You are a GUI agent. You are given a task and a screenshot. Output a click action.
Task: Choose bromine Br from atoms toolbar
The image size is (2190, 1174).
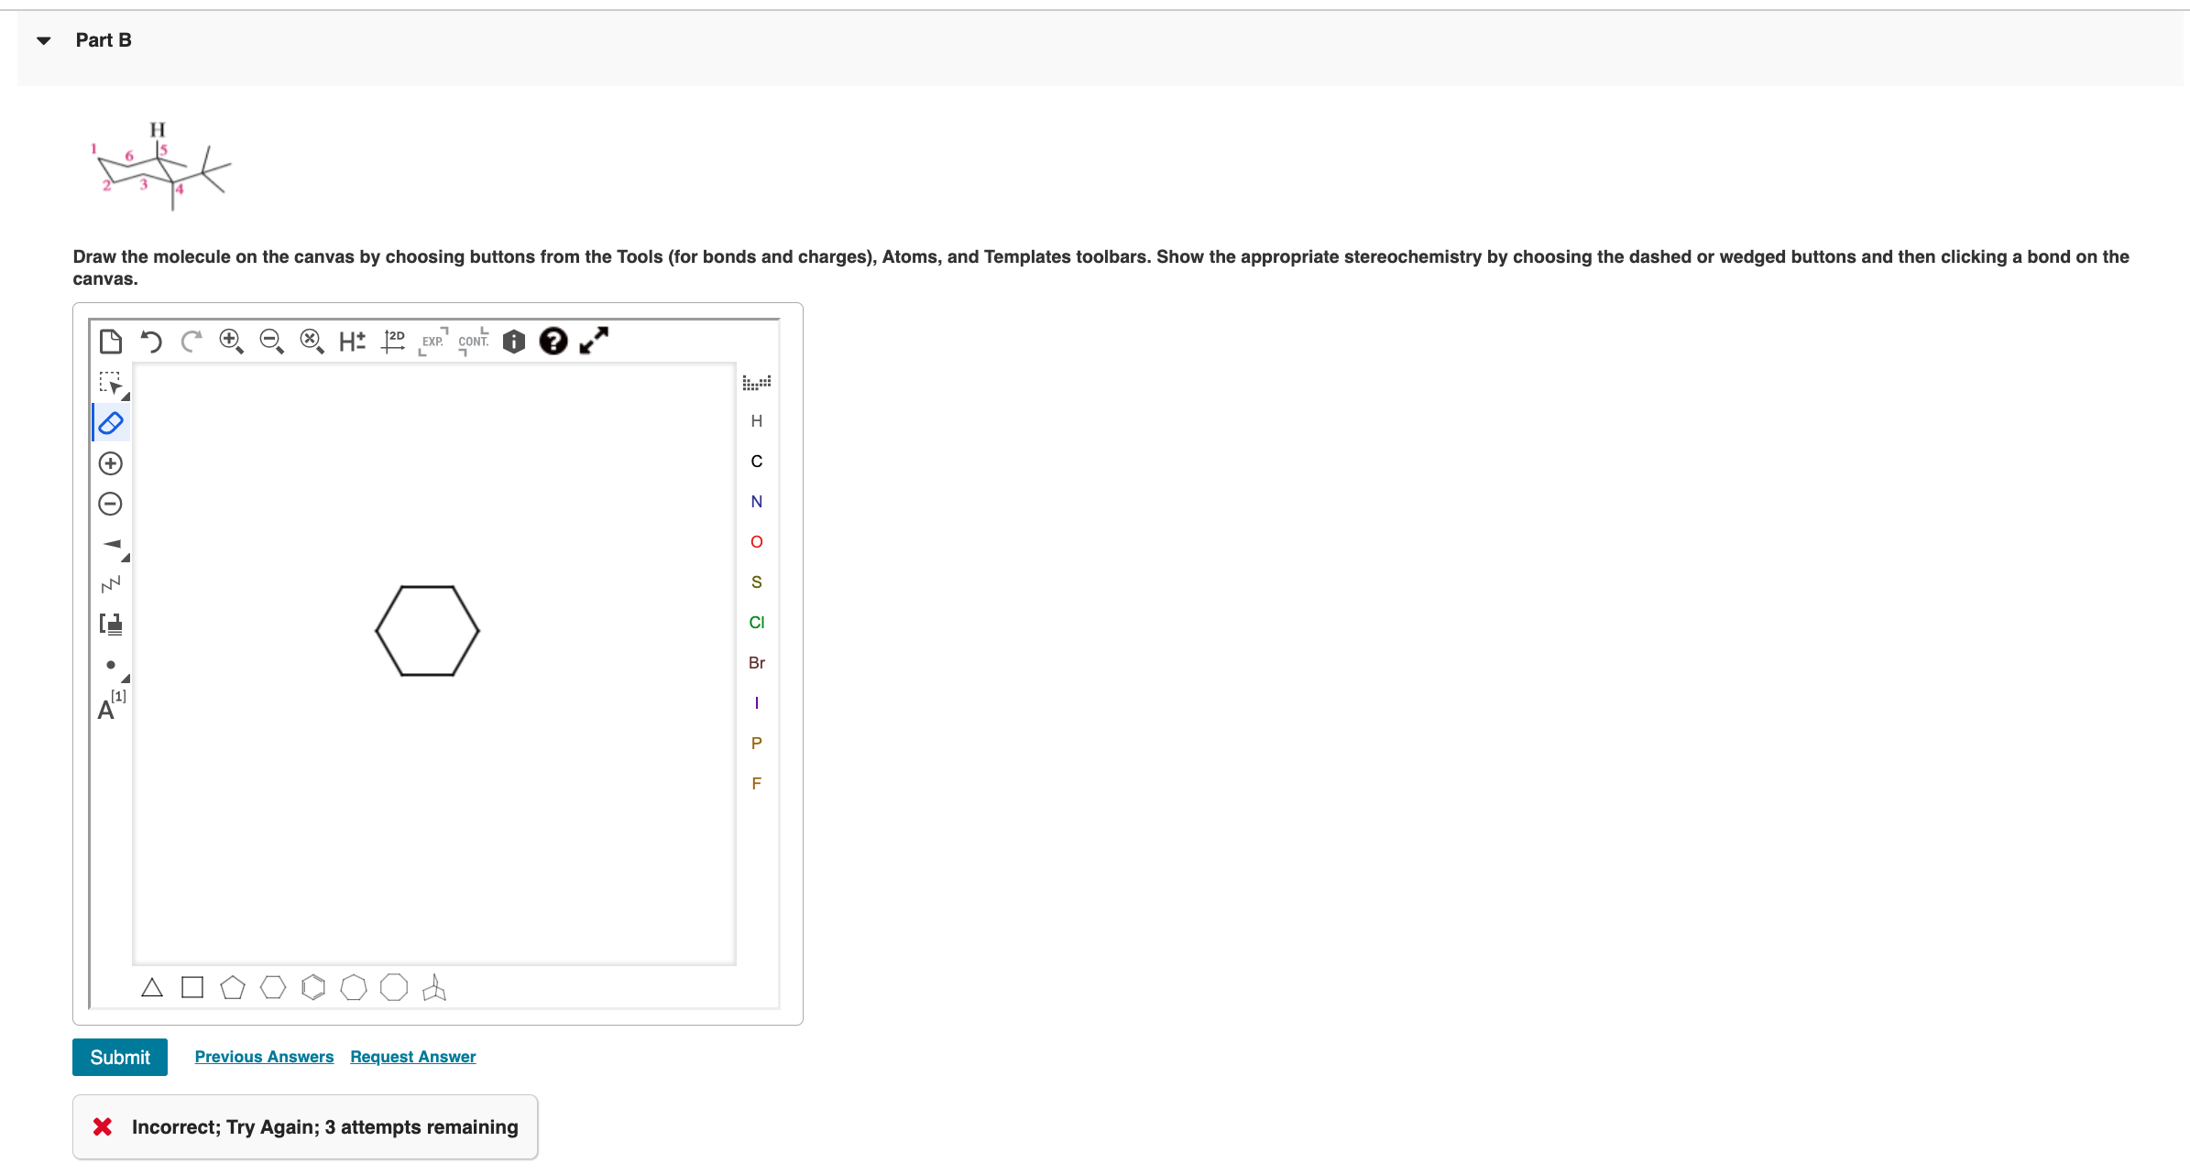pyautogui.click(x=756, y=663)
